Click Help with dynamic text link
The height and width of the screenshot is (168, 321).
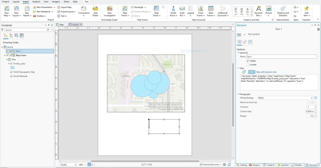click(266, 72)
